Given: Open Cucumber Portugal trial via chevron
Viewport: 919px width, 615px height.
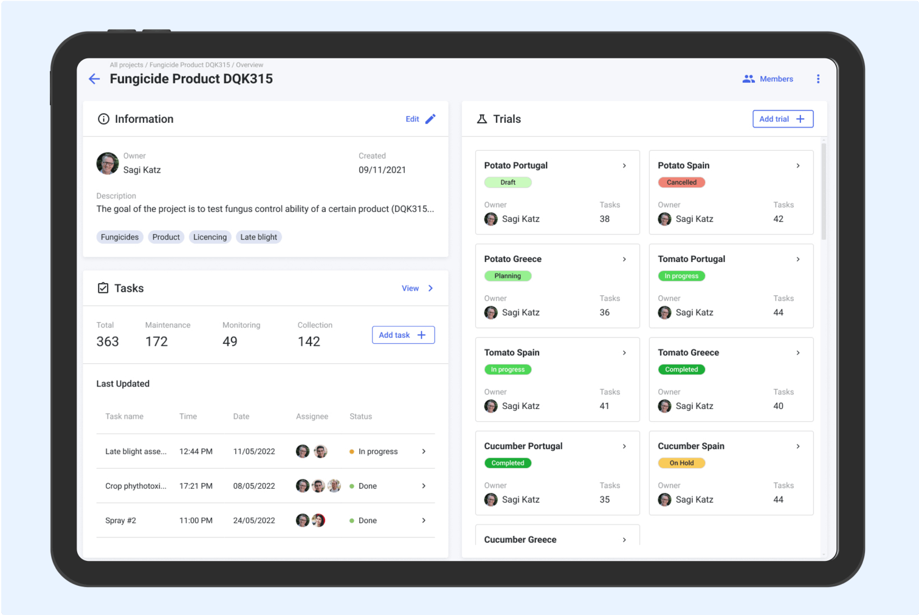Looking at the screenshot, I should pos(624,447).
